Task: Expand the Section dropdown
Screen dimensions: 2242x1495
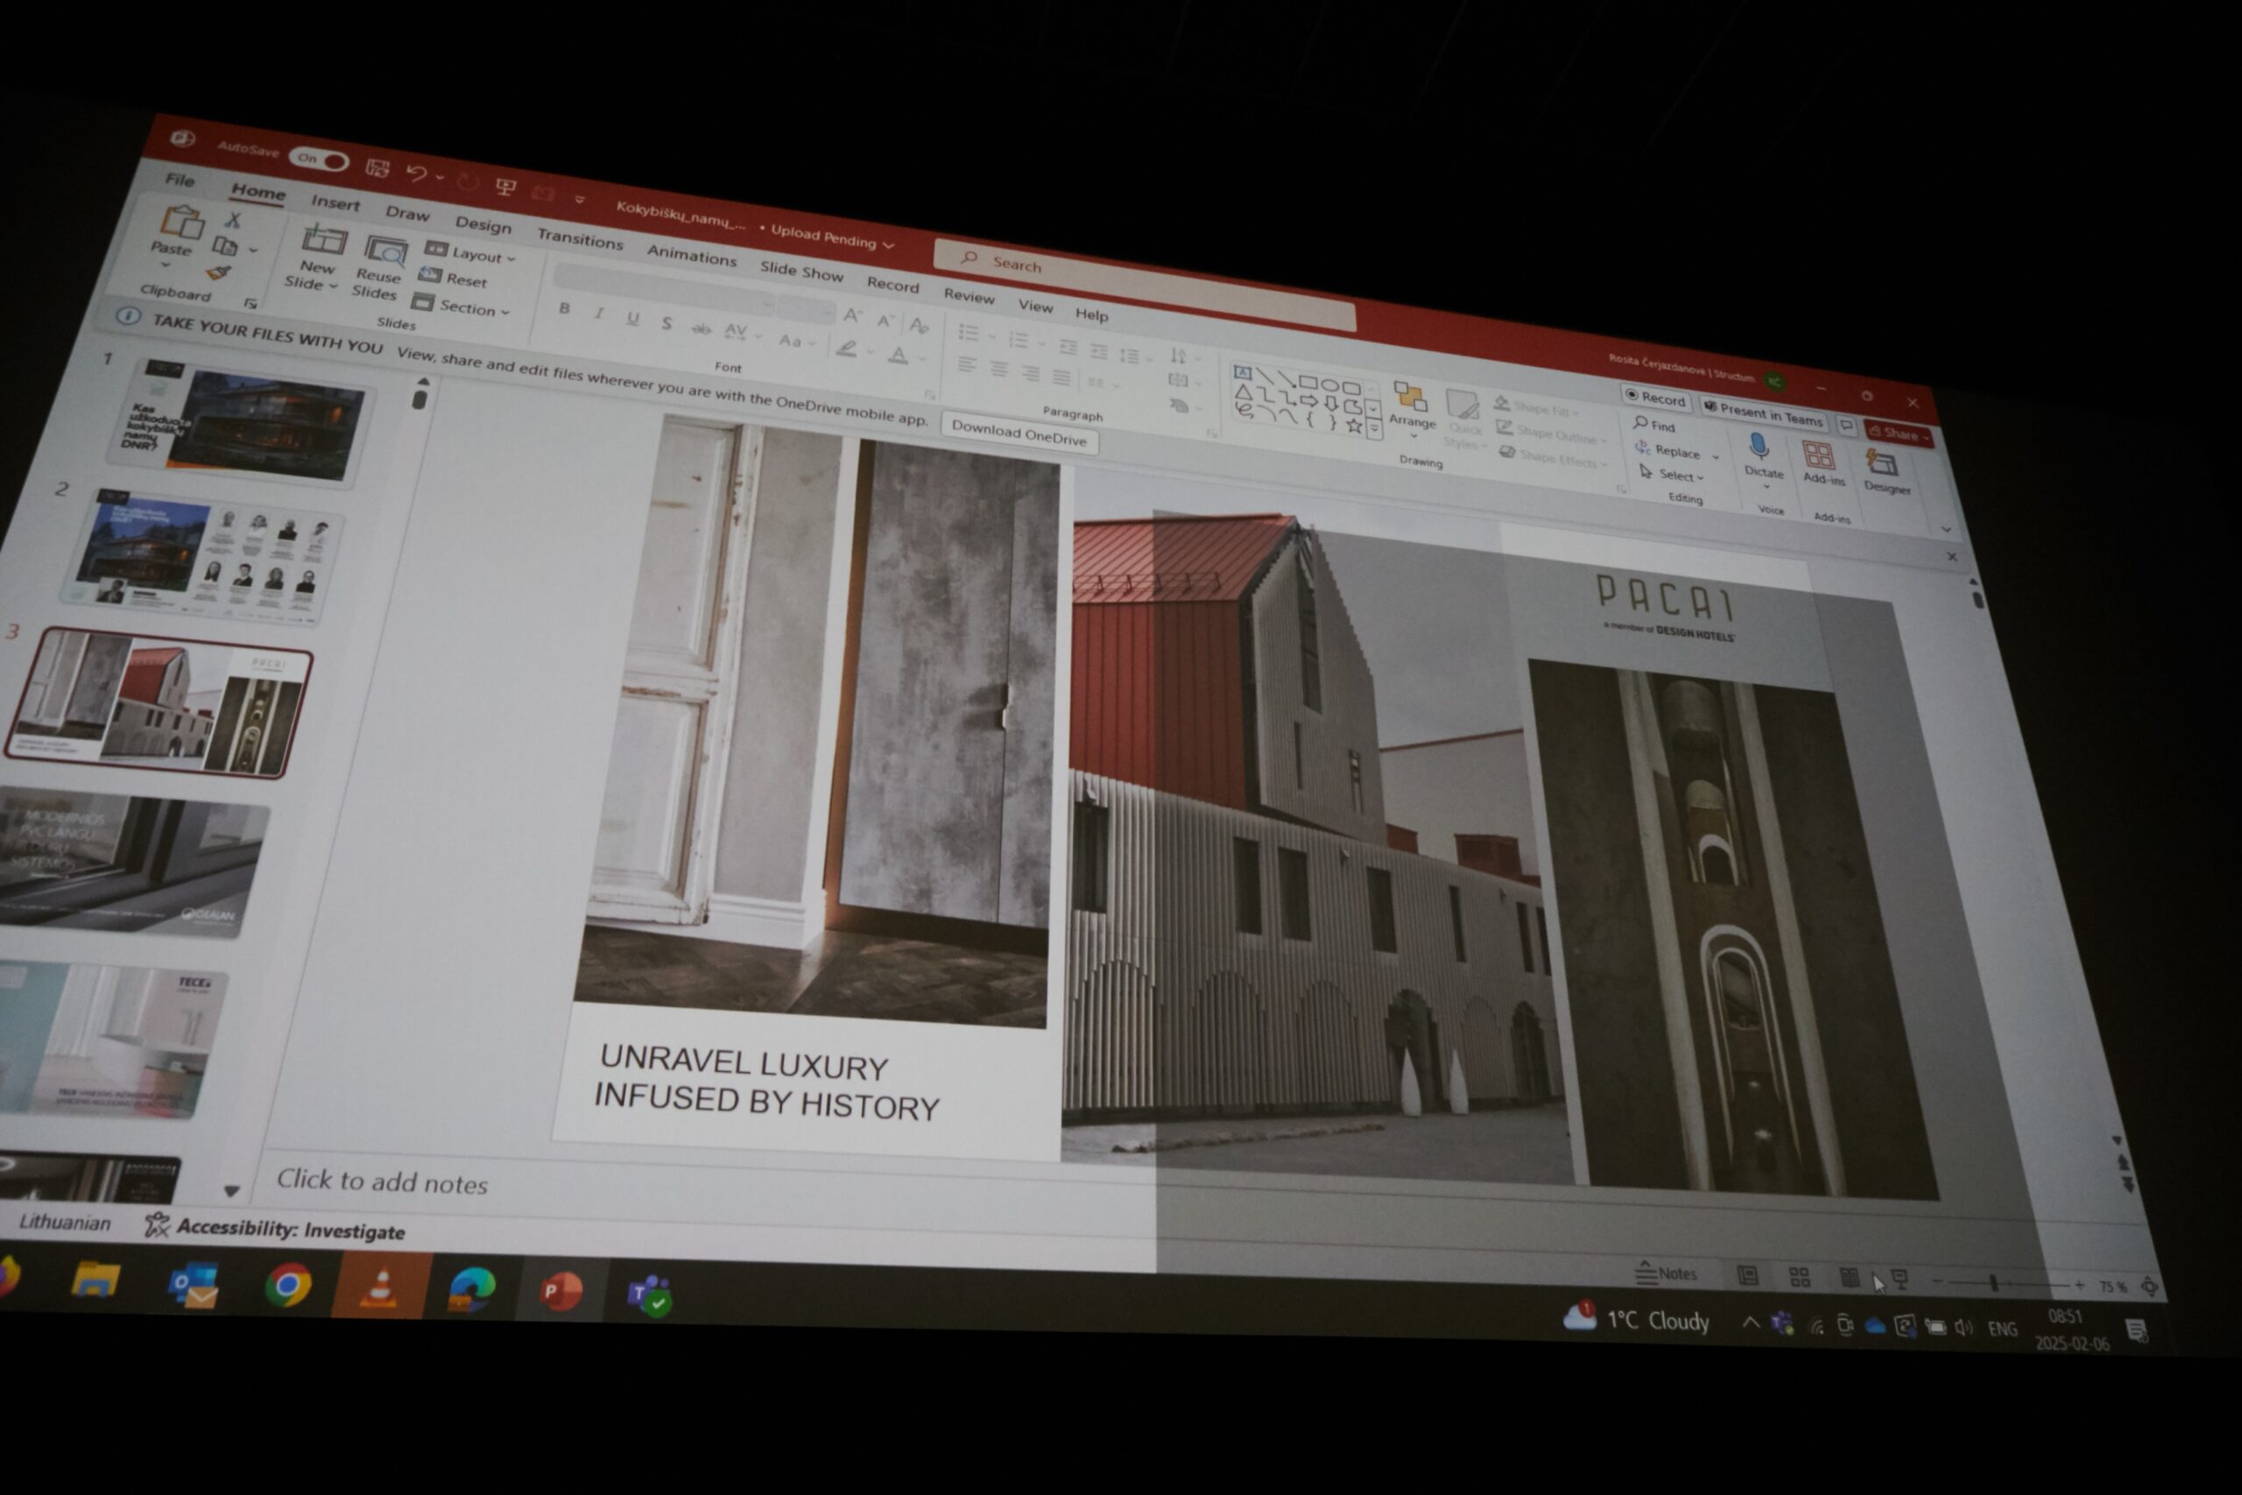Action: tap(462, 306)
